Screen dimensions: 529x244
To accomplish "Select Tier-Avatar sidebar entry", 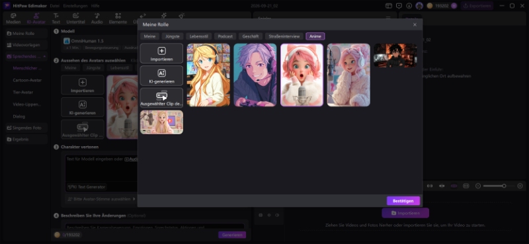I will coord(23,92).
